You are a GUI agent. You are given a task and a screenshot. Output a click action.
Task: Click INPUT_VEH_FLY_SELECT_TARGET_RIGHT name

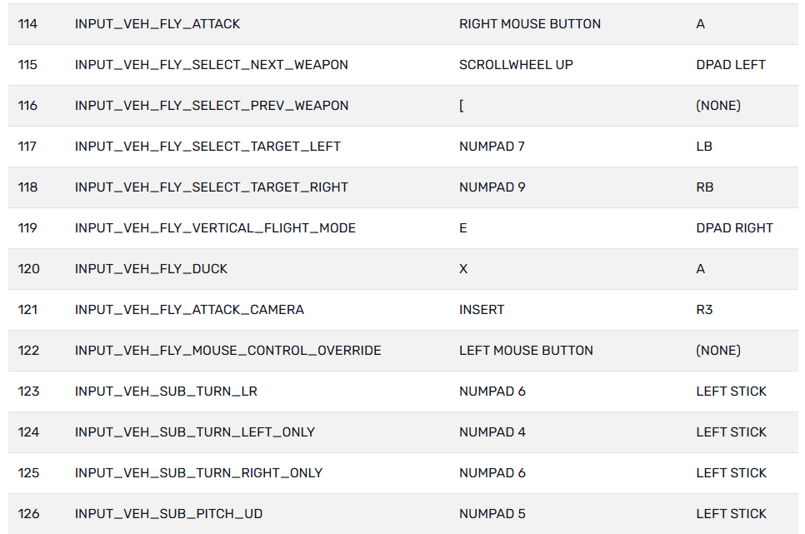tap(212, 187)
